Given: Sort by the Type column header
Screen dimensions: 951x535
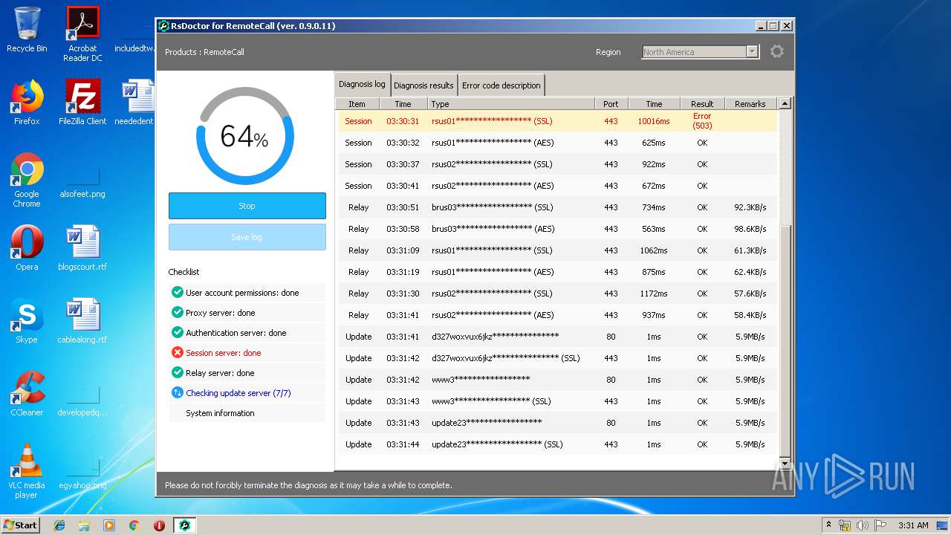Looking at the screenshot, I should pyautogui.click(x=511, y=104).
